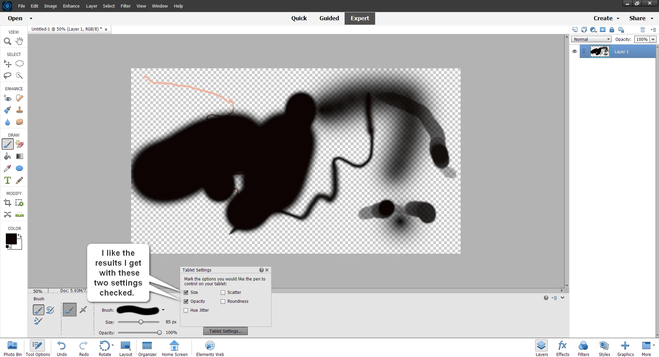
Task: Open the Brush preset picker dropdown
Action: (163, 310)
